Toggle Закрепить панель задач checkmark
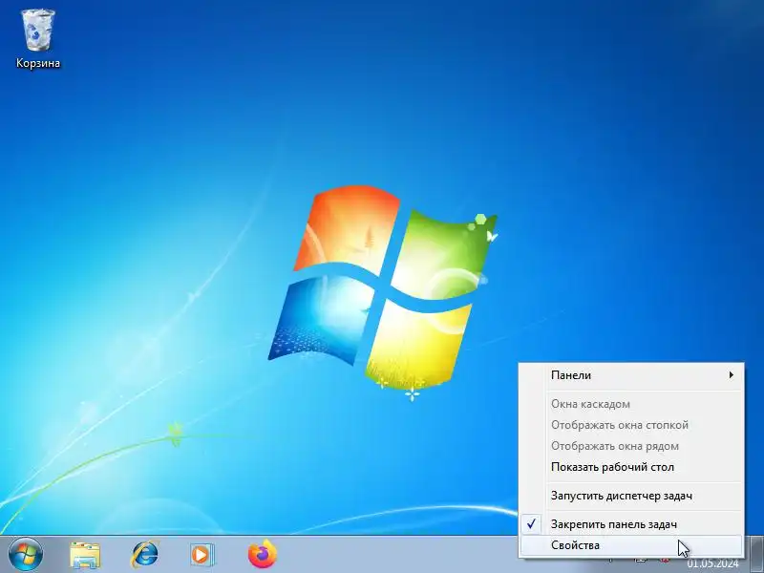The width and height of the screenshot is (764, 573). point(632,524)
